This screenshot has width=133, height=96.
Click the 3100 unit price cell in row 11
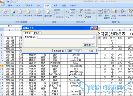120,63
